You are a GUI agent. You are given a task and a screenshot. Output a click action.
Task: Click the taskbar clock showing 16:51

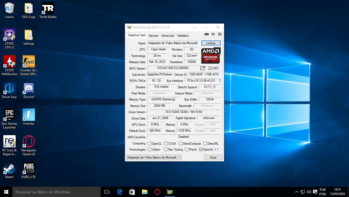(x=338, y=192)
